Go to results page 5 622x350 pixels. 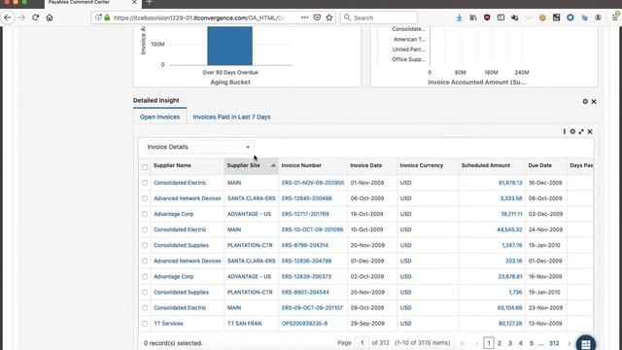[x=532, y=343]
